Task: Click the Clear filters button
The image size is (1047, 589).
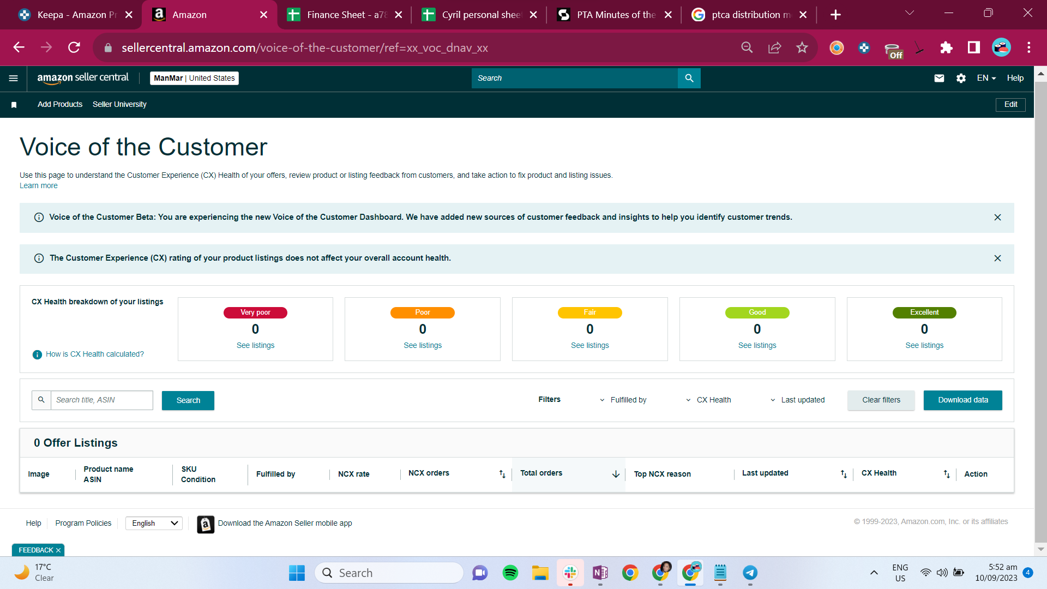Action: pyautogui.click(x=881, y=400)
